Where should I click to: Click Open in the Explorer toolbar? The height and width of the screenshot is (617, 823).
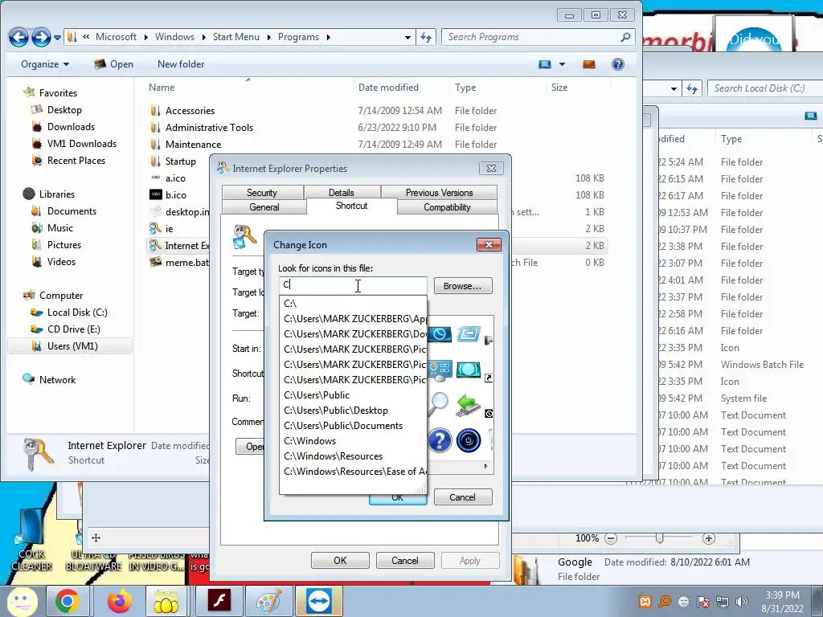(113, 64)
